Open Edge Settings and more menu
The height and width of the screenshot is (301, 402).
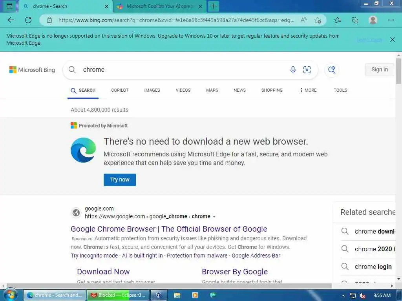[x=391, y=20]
